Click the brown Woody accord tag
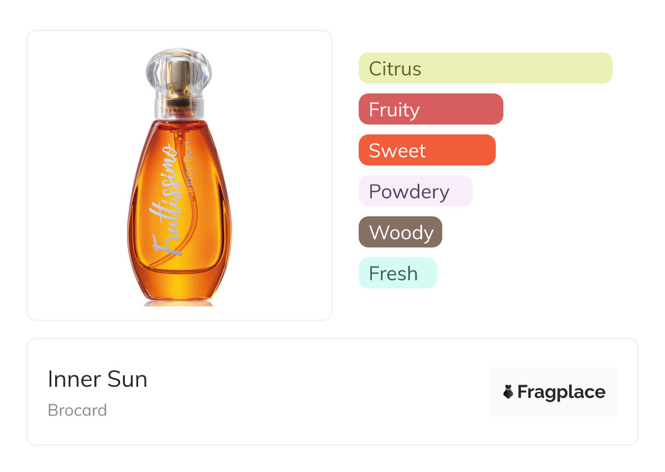This screenshot has width=665, height=472. (x=400, y=232)
